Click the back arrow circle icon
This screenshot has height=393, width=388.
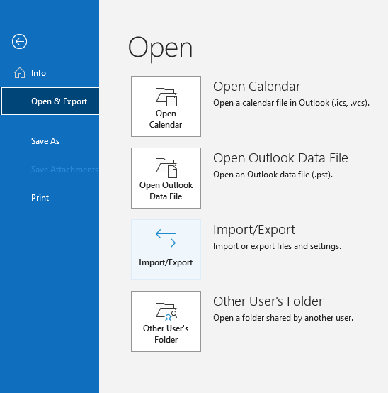point(19,41)
